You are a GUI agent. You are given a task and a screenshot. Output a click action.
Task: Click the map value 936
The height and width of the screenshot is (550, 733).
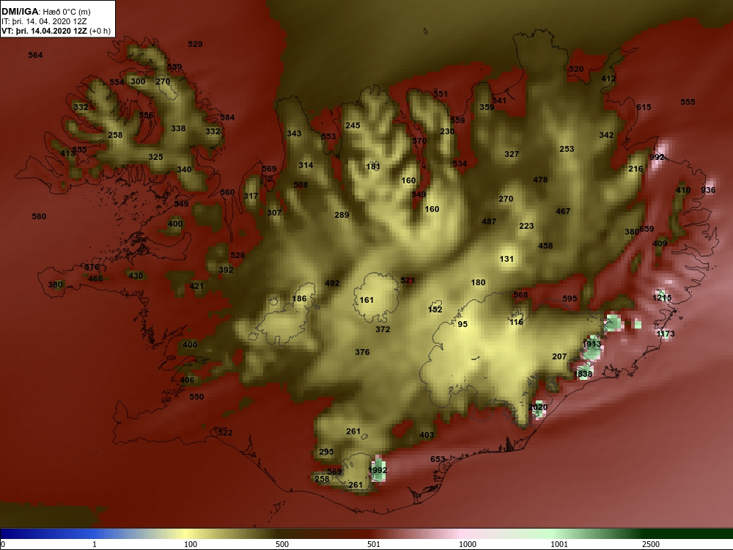tap(708, 189)
